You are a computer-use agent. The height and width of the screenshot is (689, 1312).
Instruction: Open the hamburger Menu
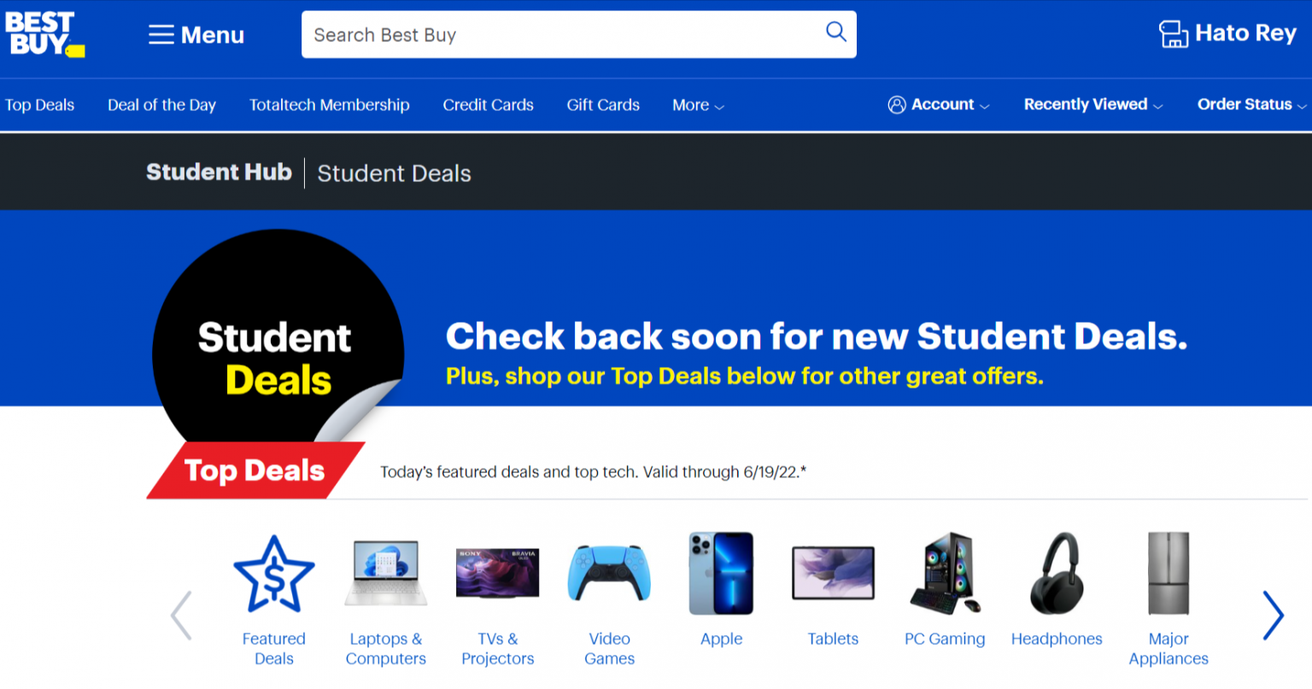click(195, 34)
